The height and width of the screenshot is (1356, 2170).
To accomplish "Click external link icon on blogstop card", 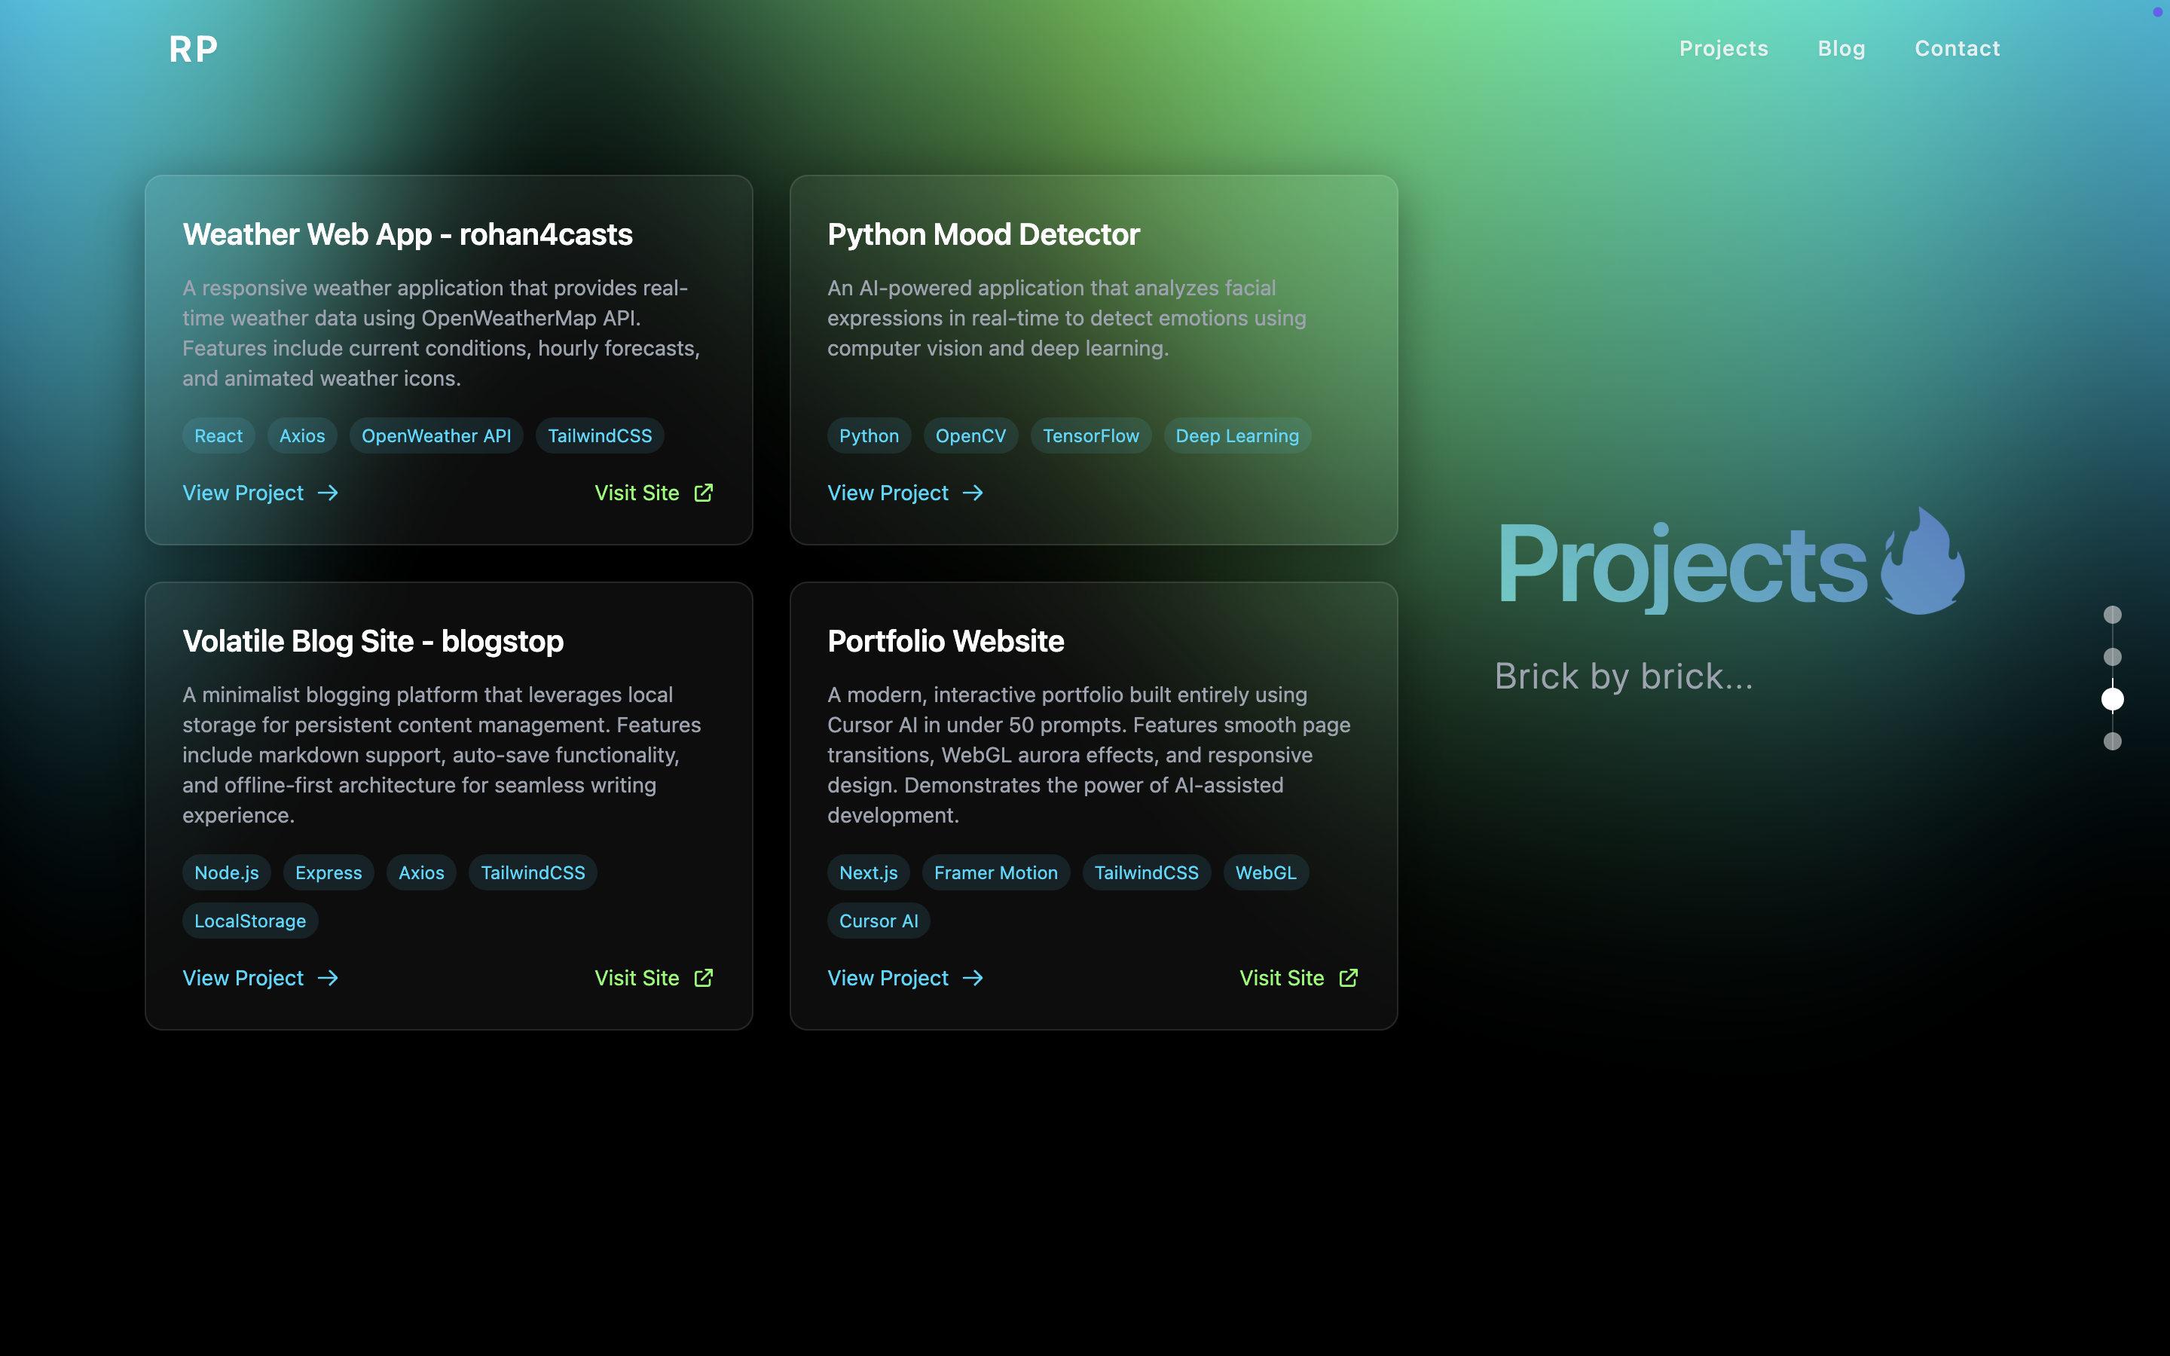I will [704, 979].
